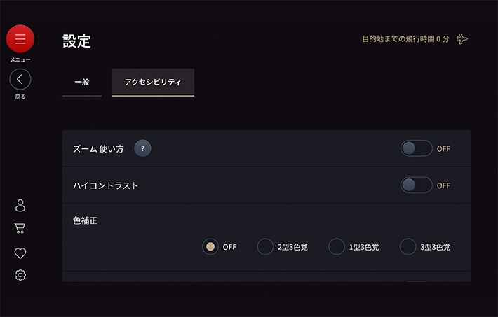Switch to the アクセシビリティ tab

[153, 83]
